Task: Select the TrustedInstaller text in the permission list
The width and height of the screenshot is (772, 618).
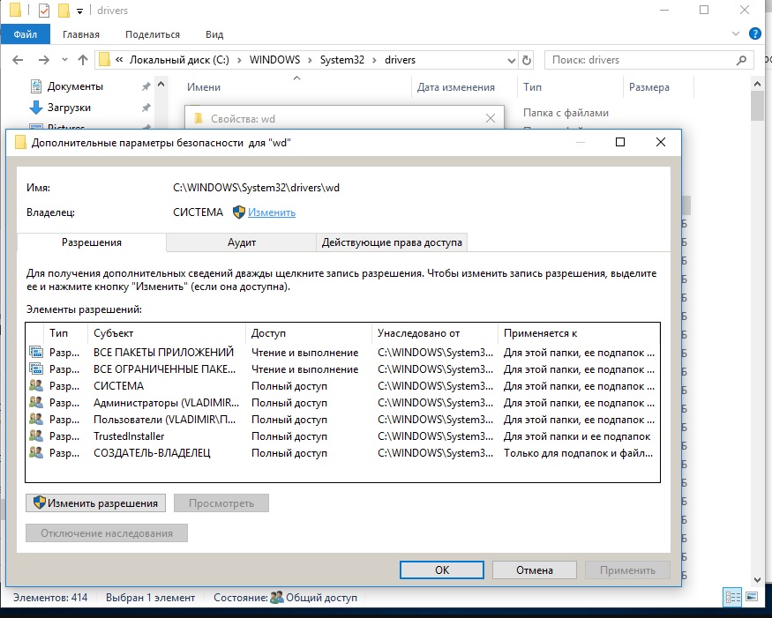Action: coord(129,436)
